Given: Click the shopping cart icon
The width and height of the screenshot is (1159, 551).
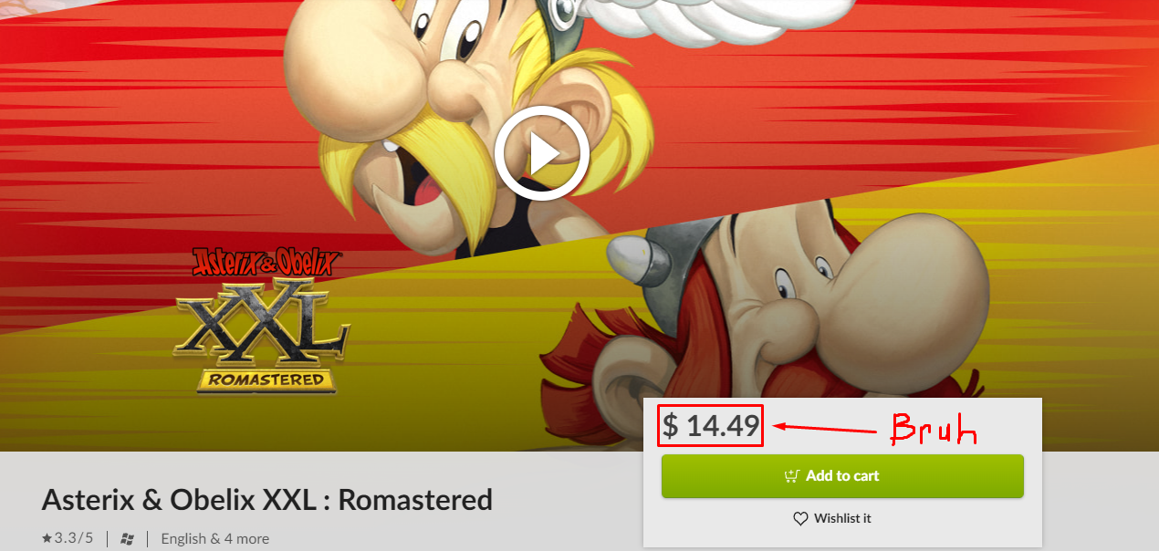Looking at the screenshot, I should coord(792,476).
